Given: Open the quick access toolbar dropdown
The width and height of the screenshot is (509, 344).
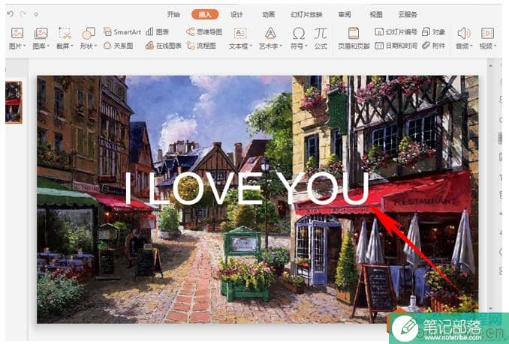Looking at the screenshot, I should tap(36, 14).
